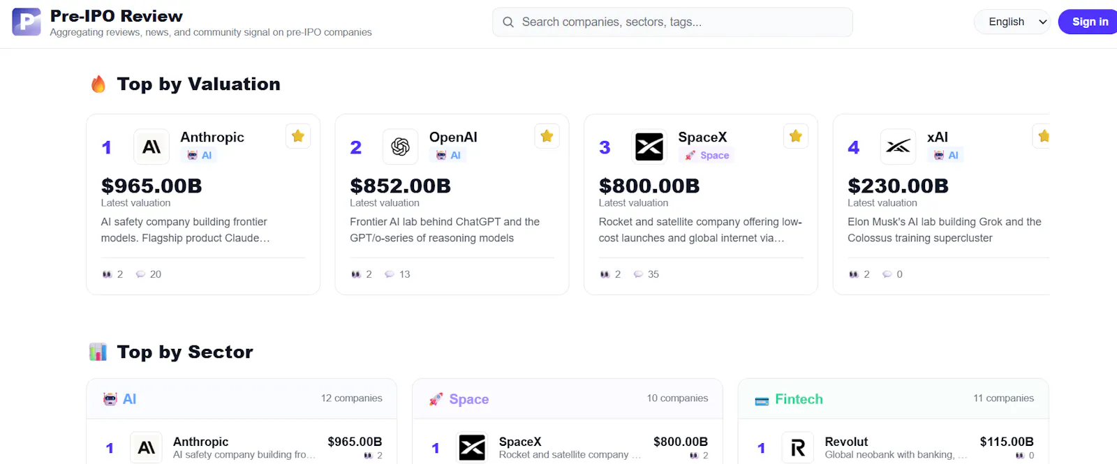Image resolution: width=1117 pixels, height=464 pixels.
Task: Open the AI sector header
Action: (242, 398)
